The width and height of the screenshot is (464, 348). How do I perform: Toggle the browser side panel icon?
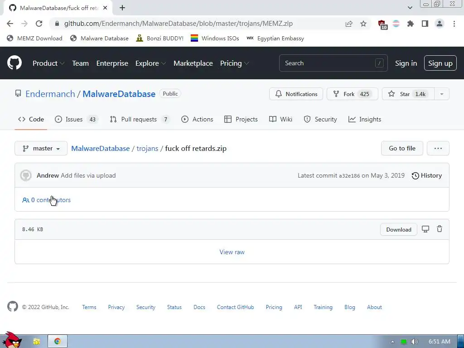[425, 24]
